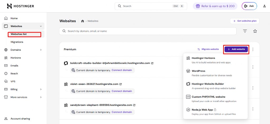Click the Emails envelope icon
Viewport: 270px width, 124px height.
coord(6,65)
